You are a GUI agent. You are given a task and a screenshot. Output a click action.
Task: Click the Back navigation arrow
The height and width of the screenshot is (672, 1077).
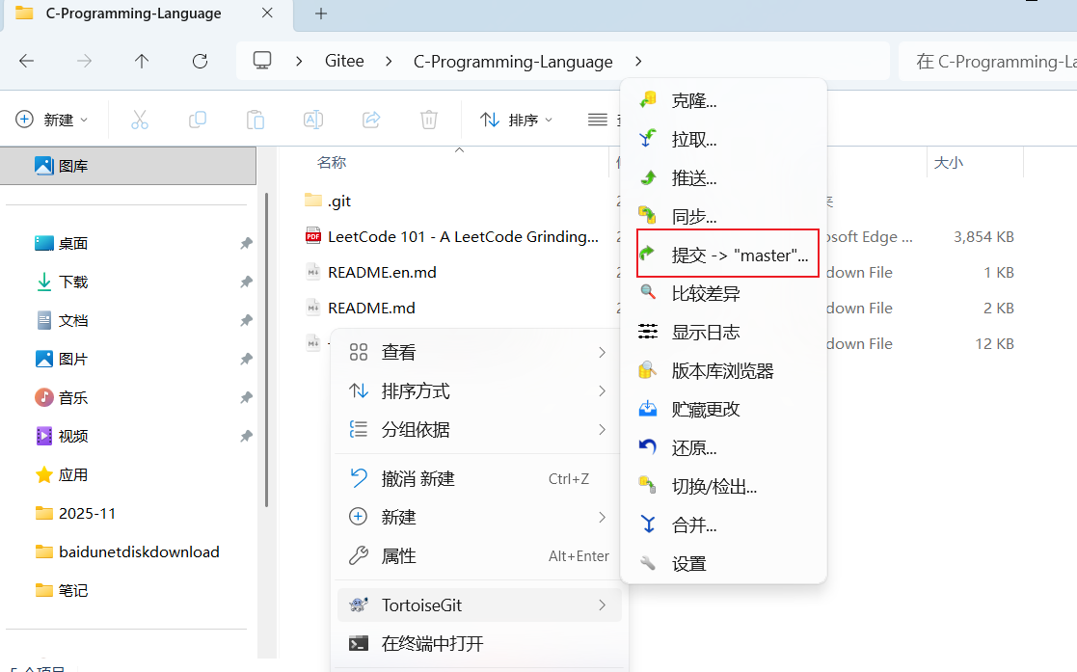point(27,61)
